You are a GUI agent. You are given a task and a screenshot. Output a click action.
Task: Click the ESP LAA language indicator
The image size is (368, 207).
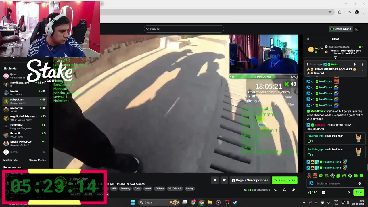tap(336, 202)
